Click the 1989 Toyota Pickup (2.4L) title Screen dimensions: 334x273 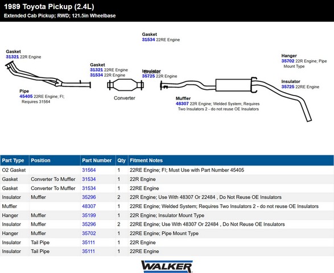(49, 7)
